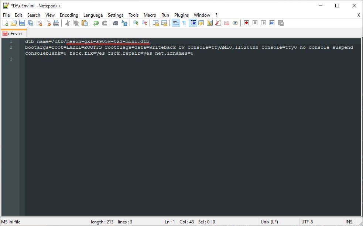Open the Window menu
This screenshot has width=363, height=226.
click(x=202, y=15)
